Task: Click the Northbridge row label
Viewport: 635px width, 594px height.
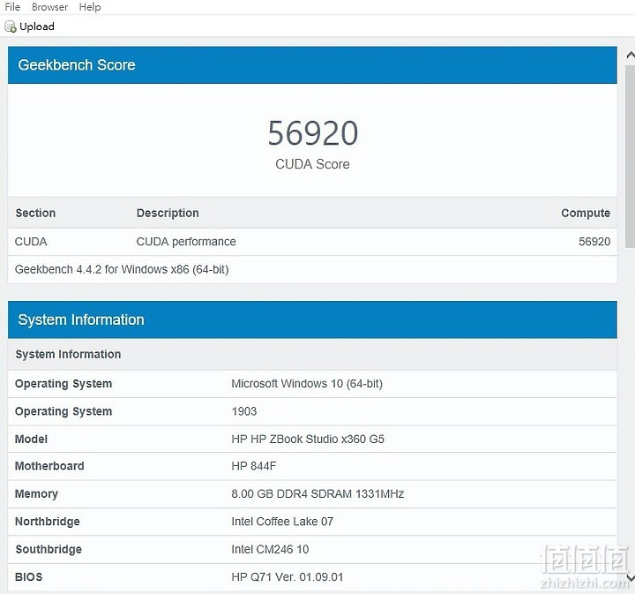Action: [x=48, y=522]
